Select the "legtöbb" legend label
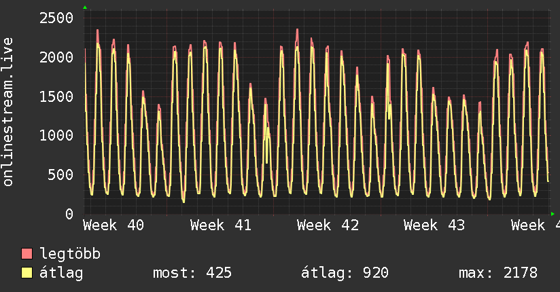 (71, 255)
